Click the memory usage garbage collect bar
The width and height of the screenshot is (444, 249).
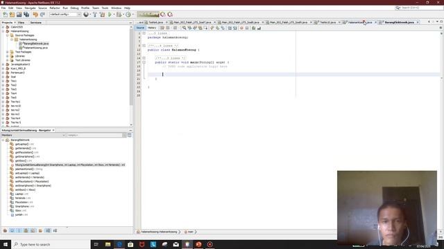148,15
